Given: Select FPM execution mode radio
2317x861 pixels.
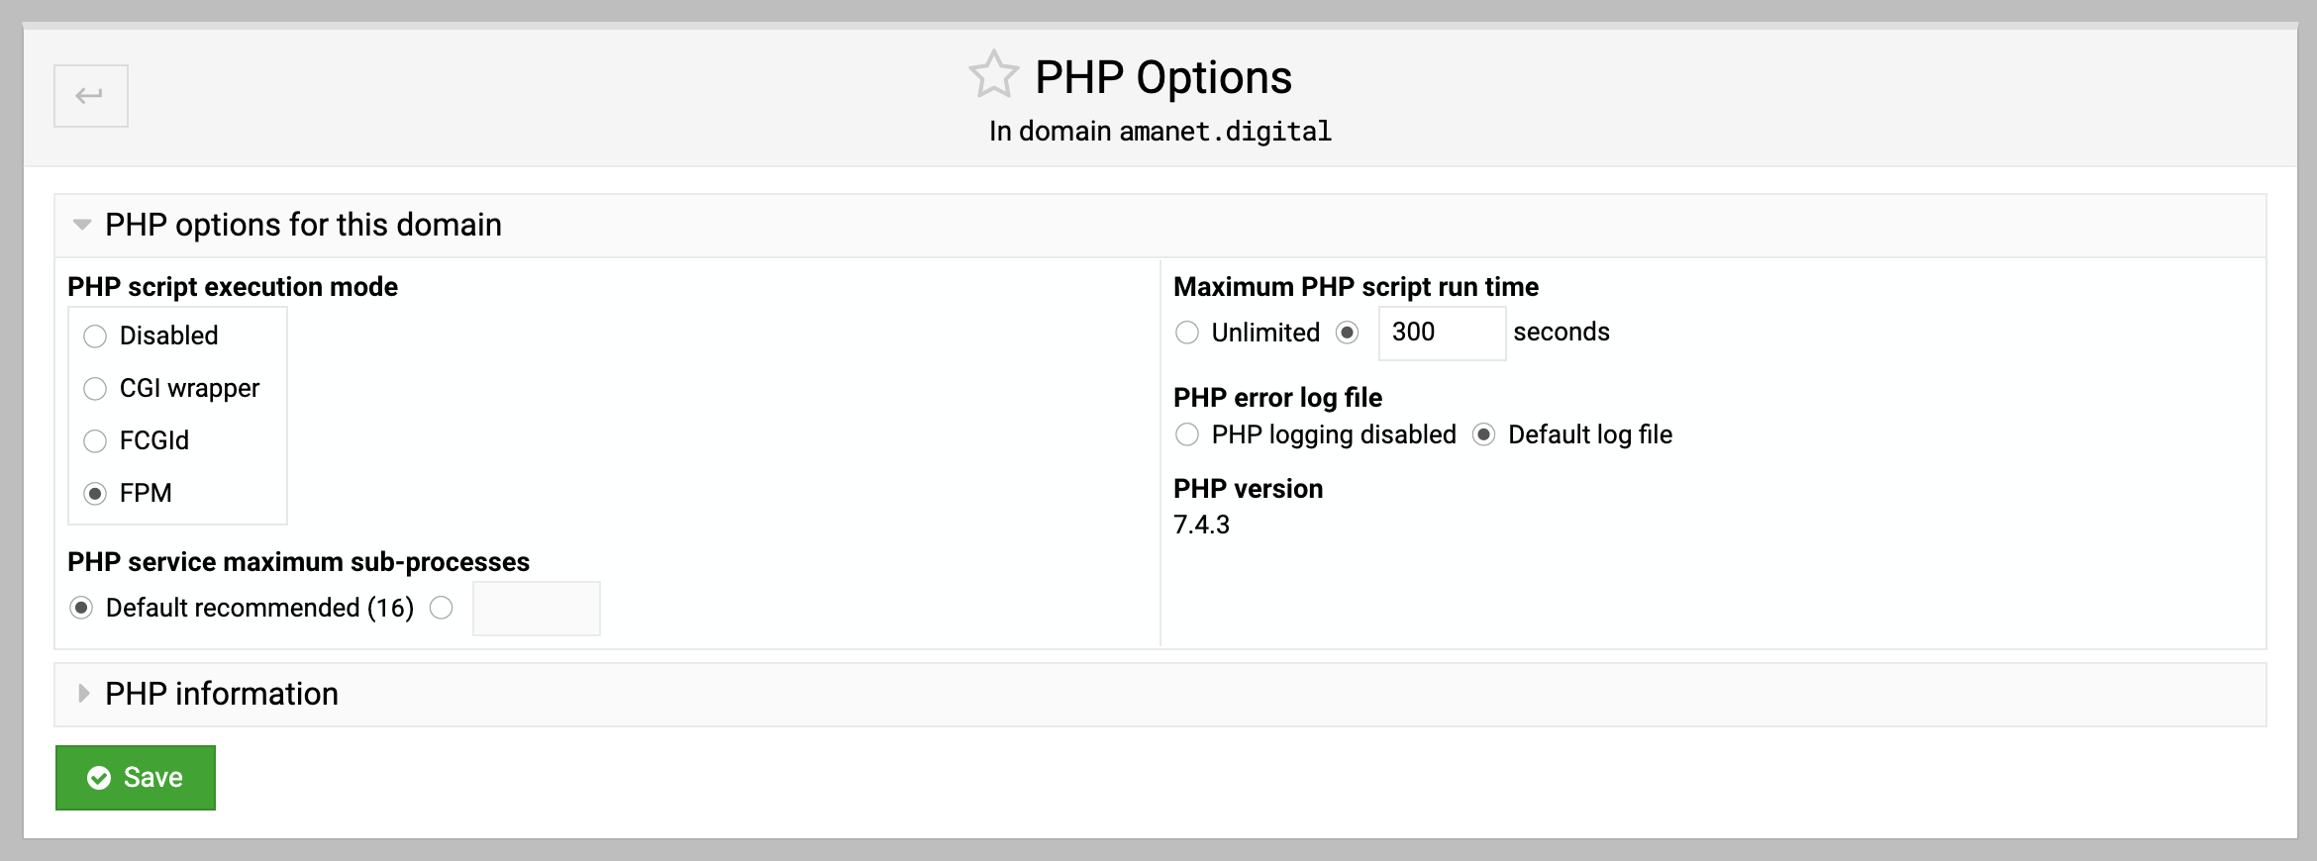Looking at the screenshot, I should (x=95, y=494).
